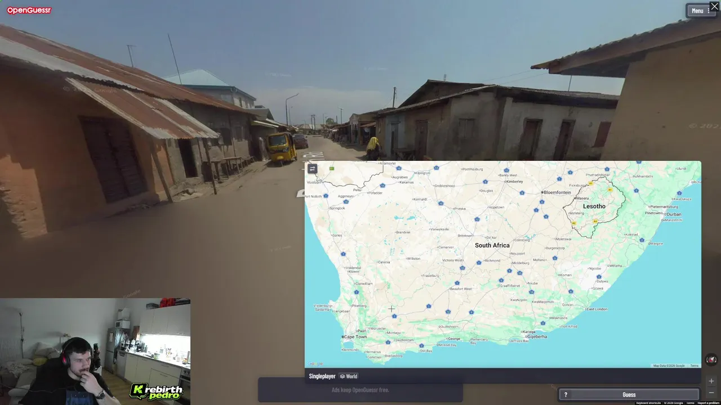Click Mthatha on the map

click(616, 265)
